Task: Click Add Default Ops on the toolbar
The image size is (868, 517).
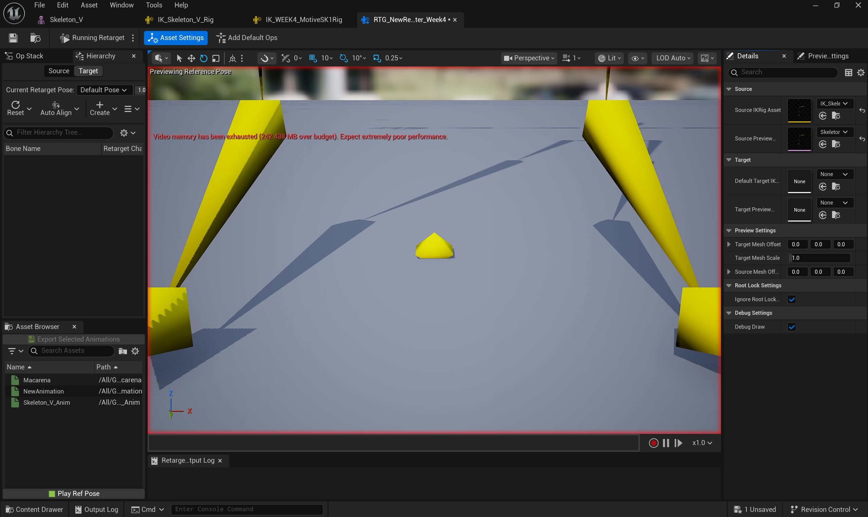Action: (246, 38)
